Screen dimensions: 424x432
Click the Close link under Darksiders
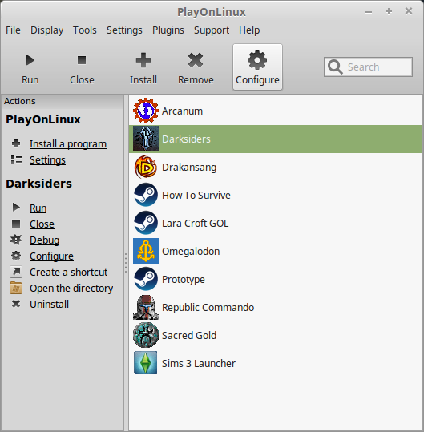pyautogui.click(x=42, y=224)
